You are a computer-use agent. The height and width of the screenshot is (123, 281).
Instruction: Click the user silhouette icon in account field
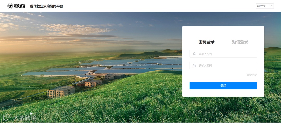(x=194, y=54)
